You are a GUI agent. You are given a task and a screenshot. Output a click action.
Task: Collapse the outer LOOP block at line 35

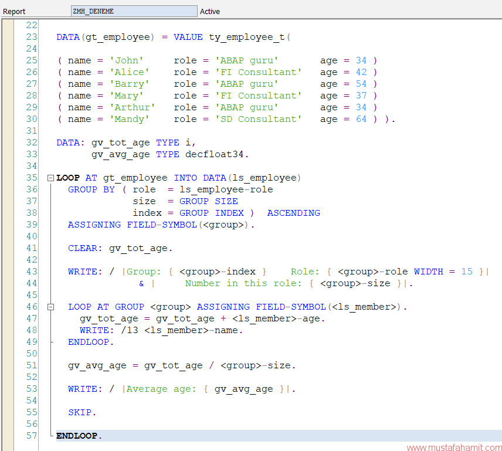pyautogui.click(x=50, y=178)
